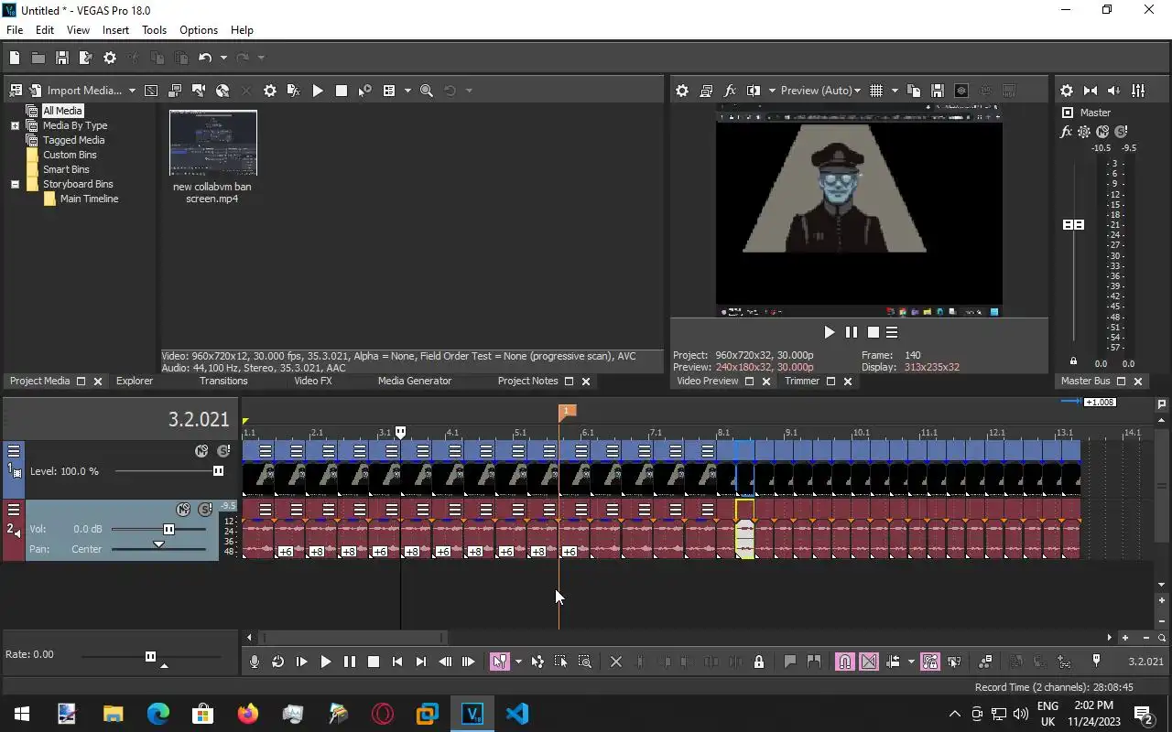The image size is (1172, 732).
Task: Mute audio track 2
Action: coord(183,510)
